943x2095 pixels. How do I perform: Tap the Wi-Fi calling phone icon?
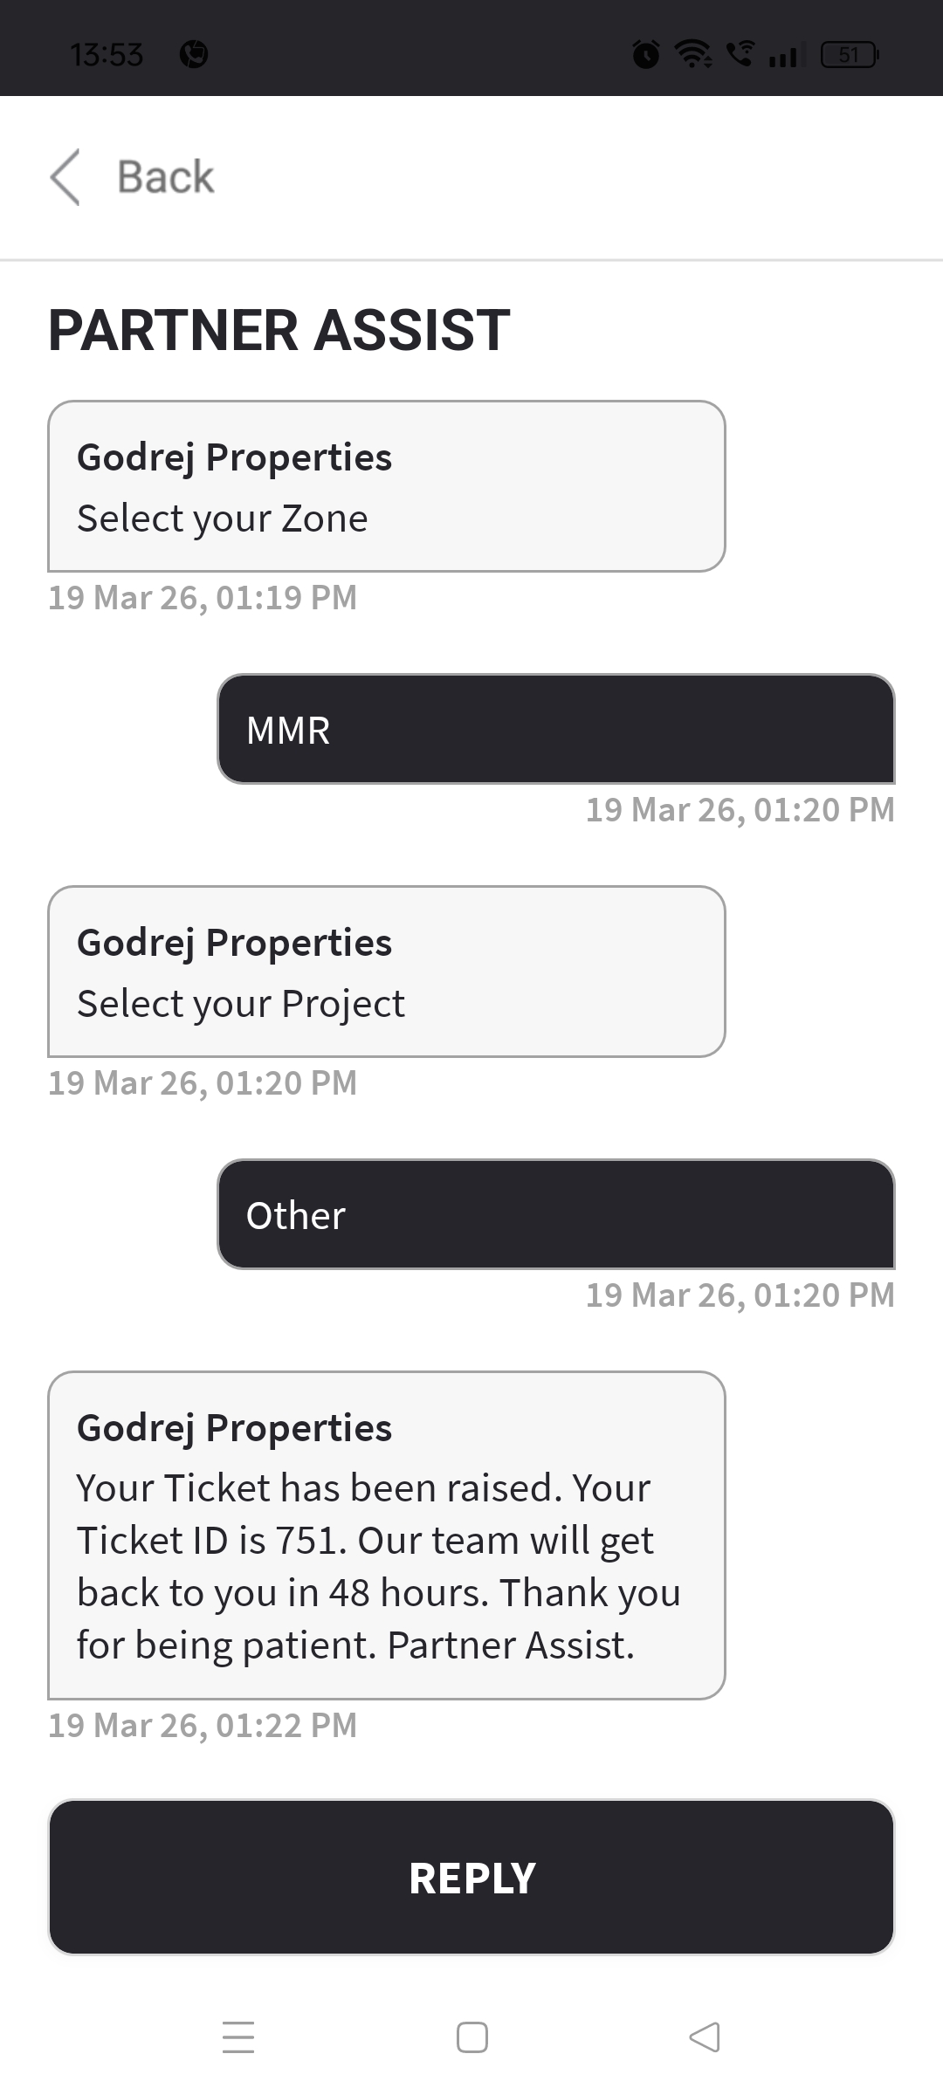(741, 55)
